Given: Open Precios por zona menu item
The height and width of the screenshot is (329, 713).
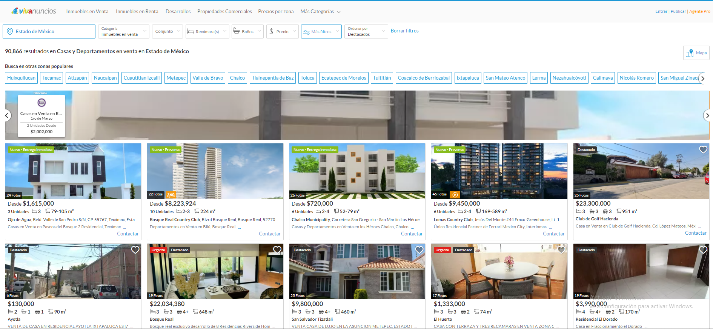Looking at the screenshot, I should point(276,12).
